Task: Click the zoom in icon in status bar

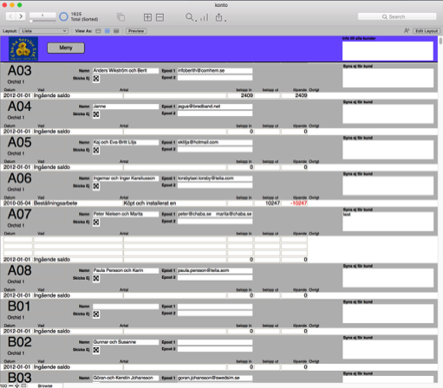Action: 17,385
